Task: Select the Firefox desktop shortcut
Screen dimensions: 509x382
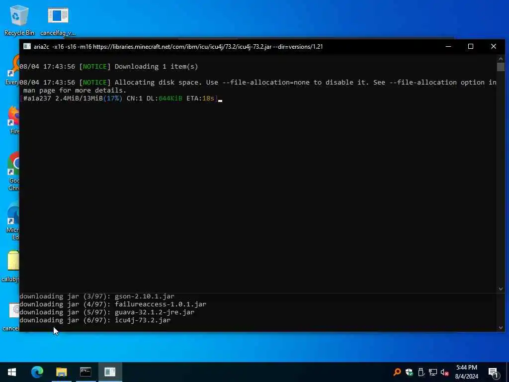Action: 13,120
